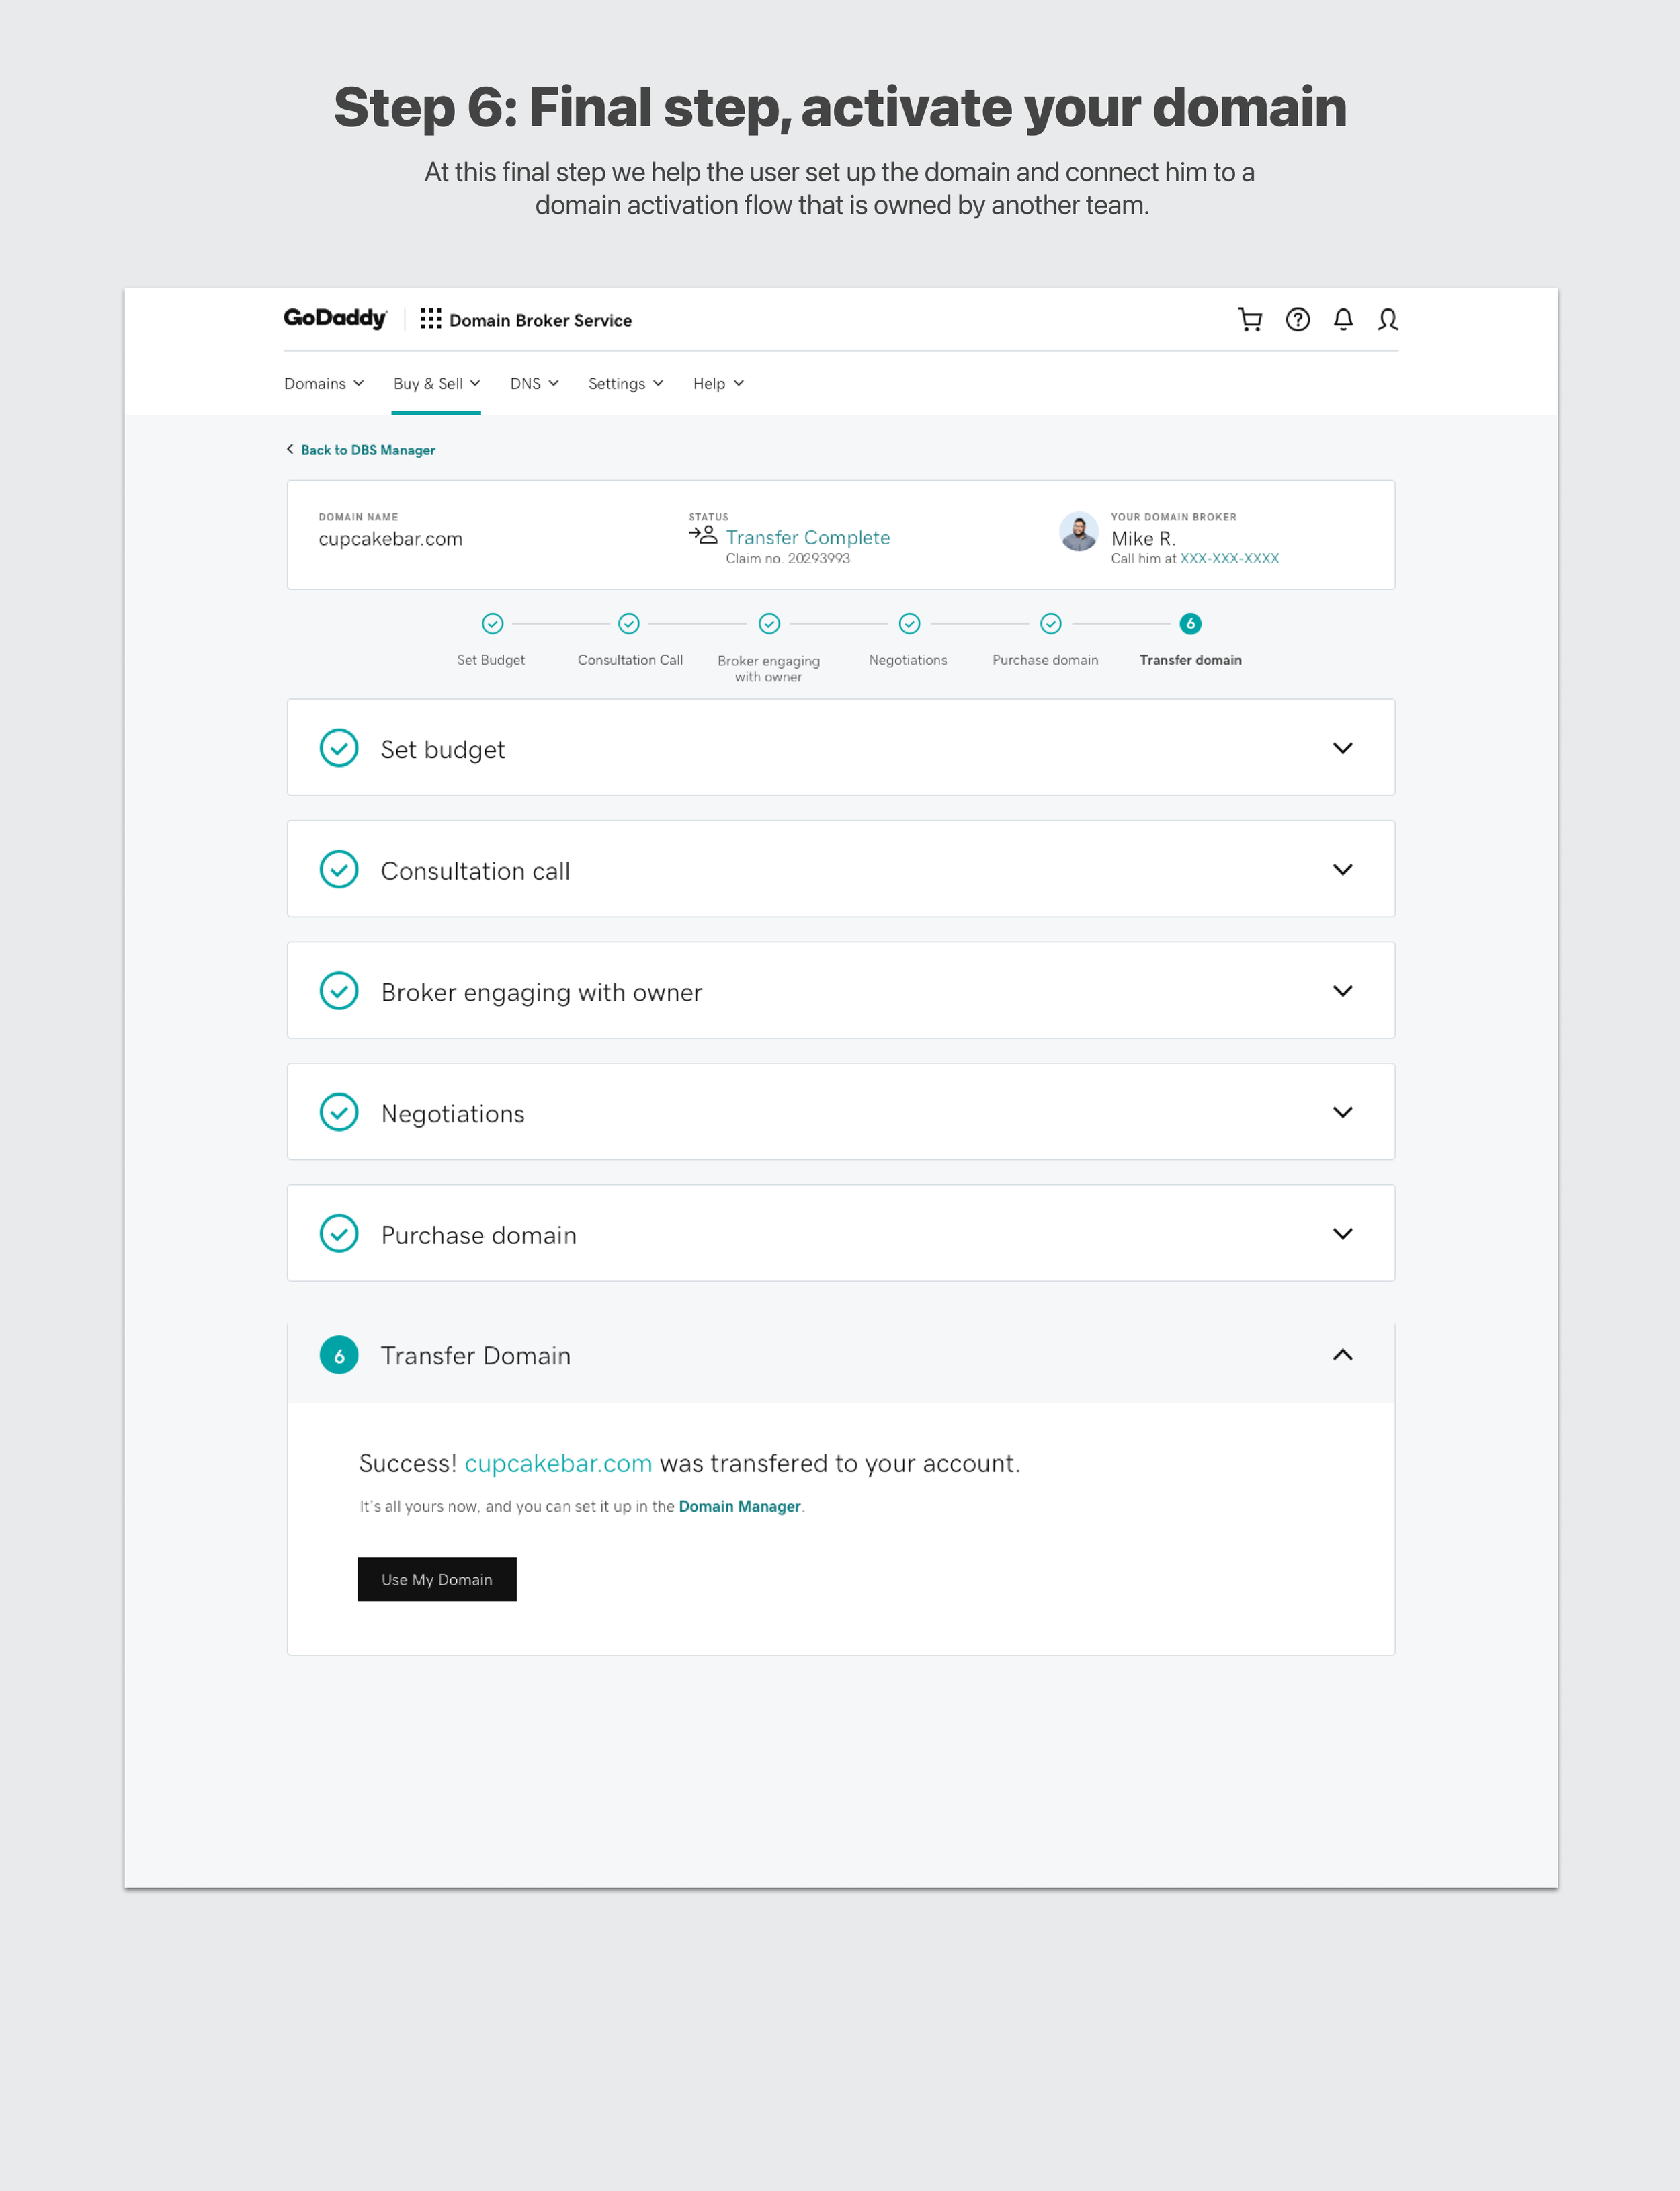Select Transfer domain step 6 marker
This screenshot has height=2191, width=1680.
[1190, 624]
